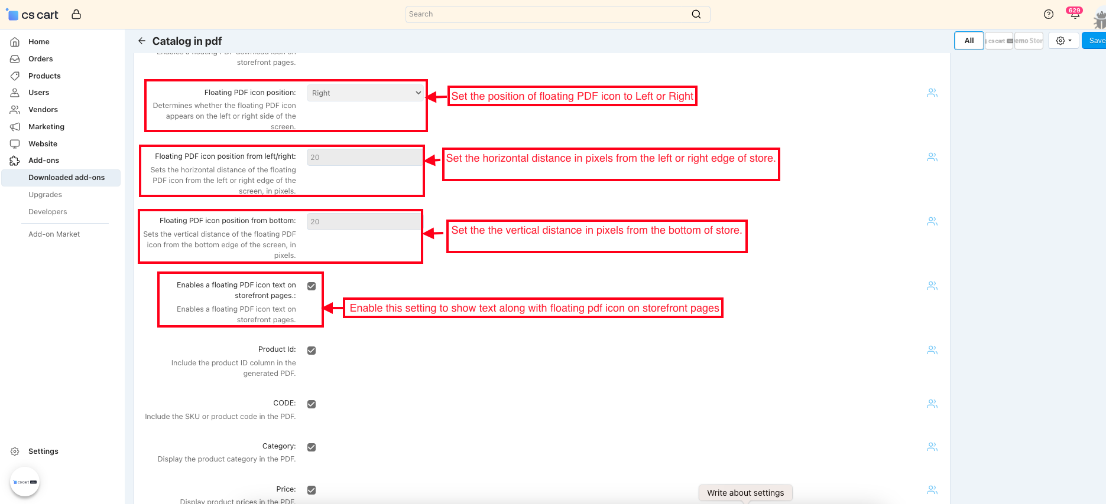The image size is (1106, 504).
Task: Open the help question mark icon
Action: point(1048,14)
